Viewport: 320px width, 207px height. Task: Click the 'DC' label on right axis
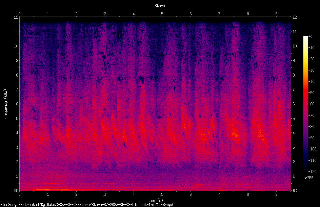pyautogui.click(x=295, y=190)
